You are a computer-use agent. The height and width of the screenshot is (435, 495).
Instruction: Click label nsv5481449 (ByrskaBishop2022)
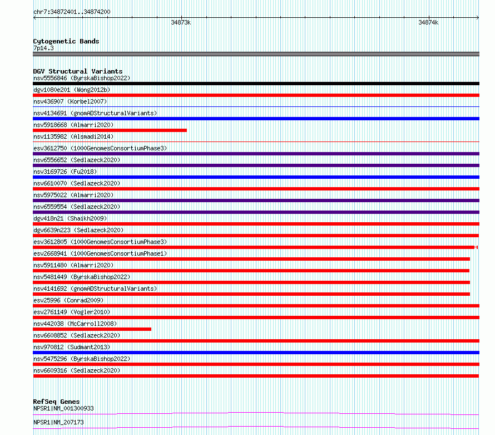click(82, 277)
